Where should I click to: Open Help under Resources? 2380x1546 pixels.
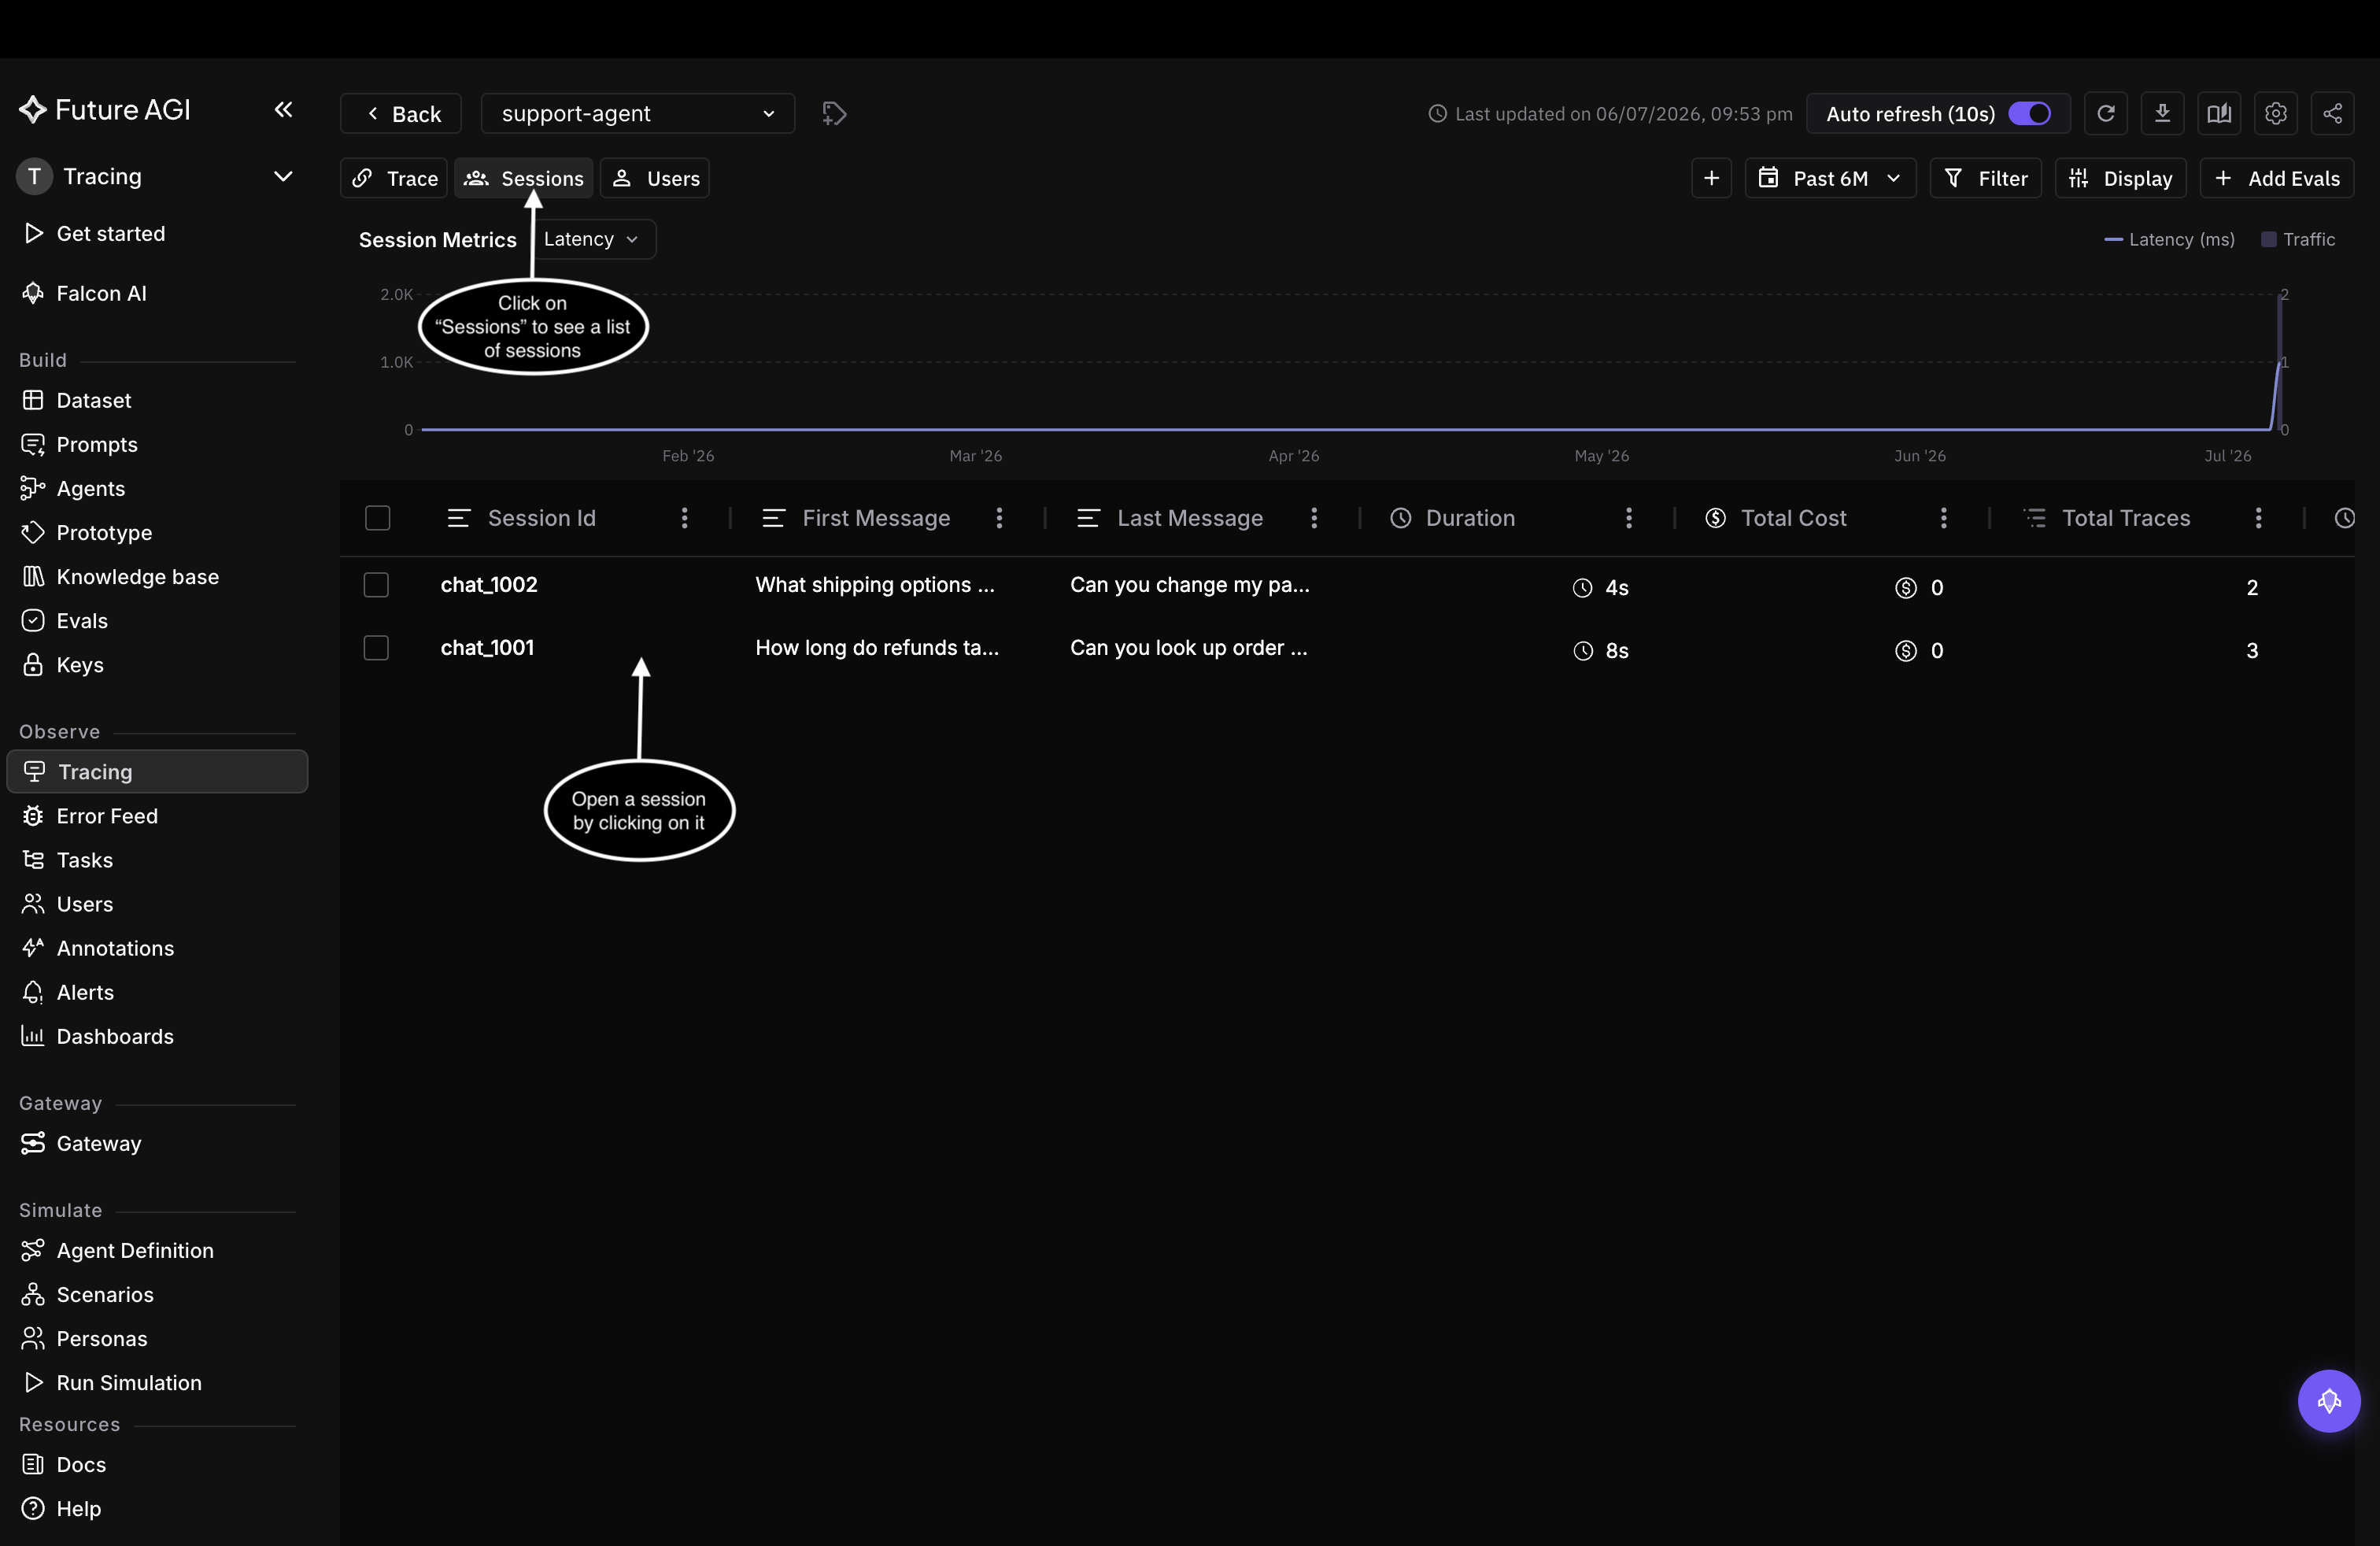click(157, 1508)
